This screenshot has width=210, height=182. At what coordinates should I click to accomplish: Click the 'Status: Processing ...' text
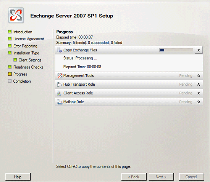pyautogui.click(x=80, y=58)
